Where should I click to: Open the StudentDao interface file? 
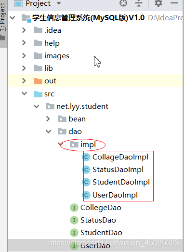[101, 233]
